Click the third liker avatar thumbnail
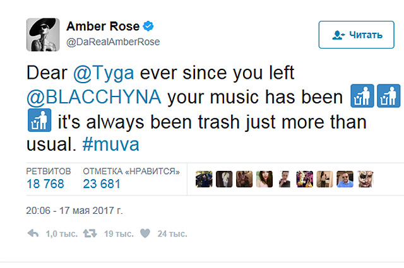404x268 pixels. coord(245,180)
